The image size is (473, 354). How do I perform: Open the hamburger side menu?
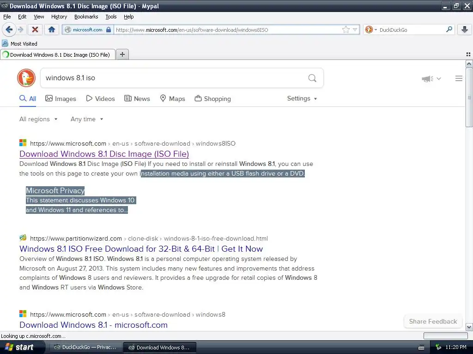point(459,78)
